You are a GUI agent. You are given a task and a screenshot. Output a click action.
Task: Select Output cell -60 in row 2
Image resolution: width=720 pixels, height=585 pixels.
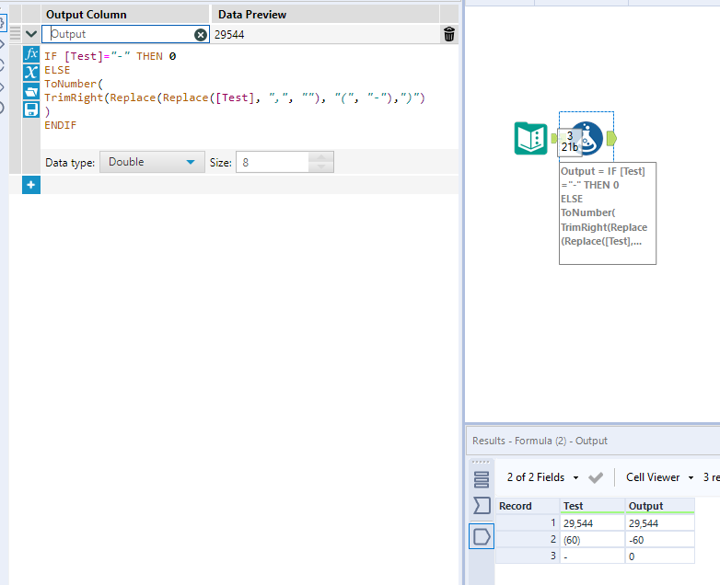coord(660,540)
